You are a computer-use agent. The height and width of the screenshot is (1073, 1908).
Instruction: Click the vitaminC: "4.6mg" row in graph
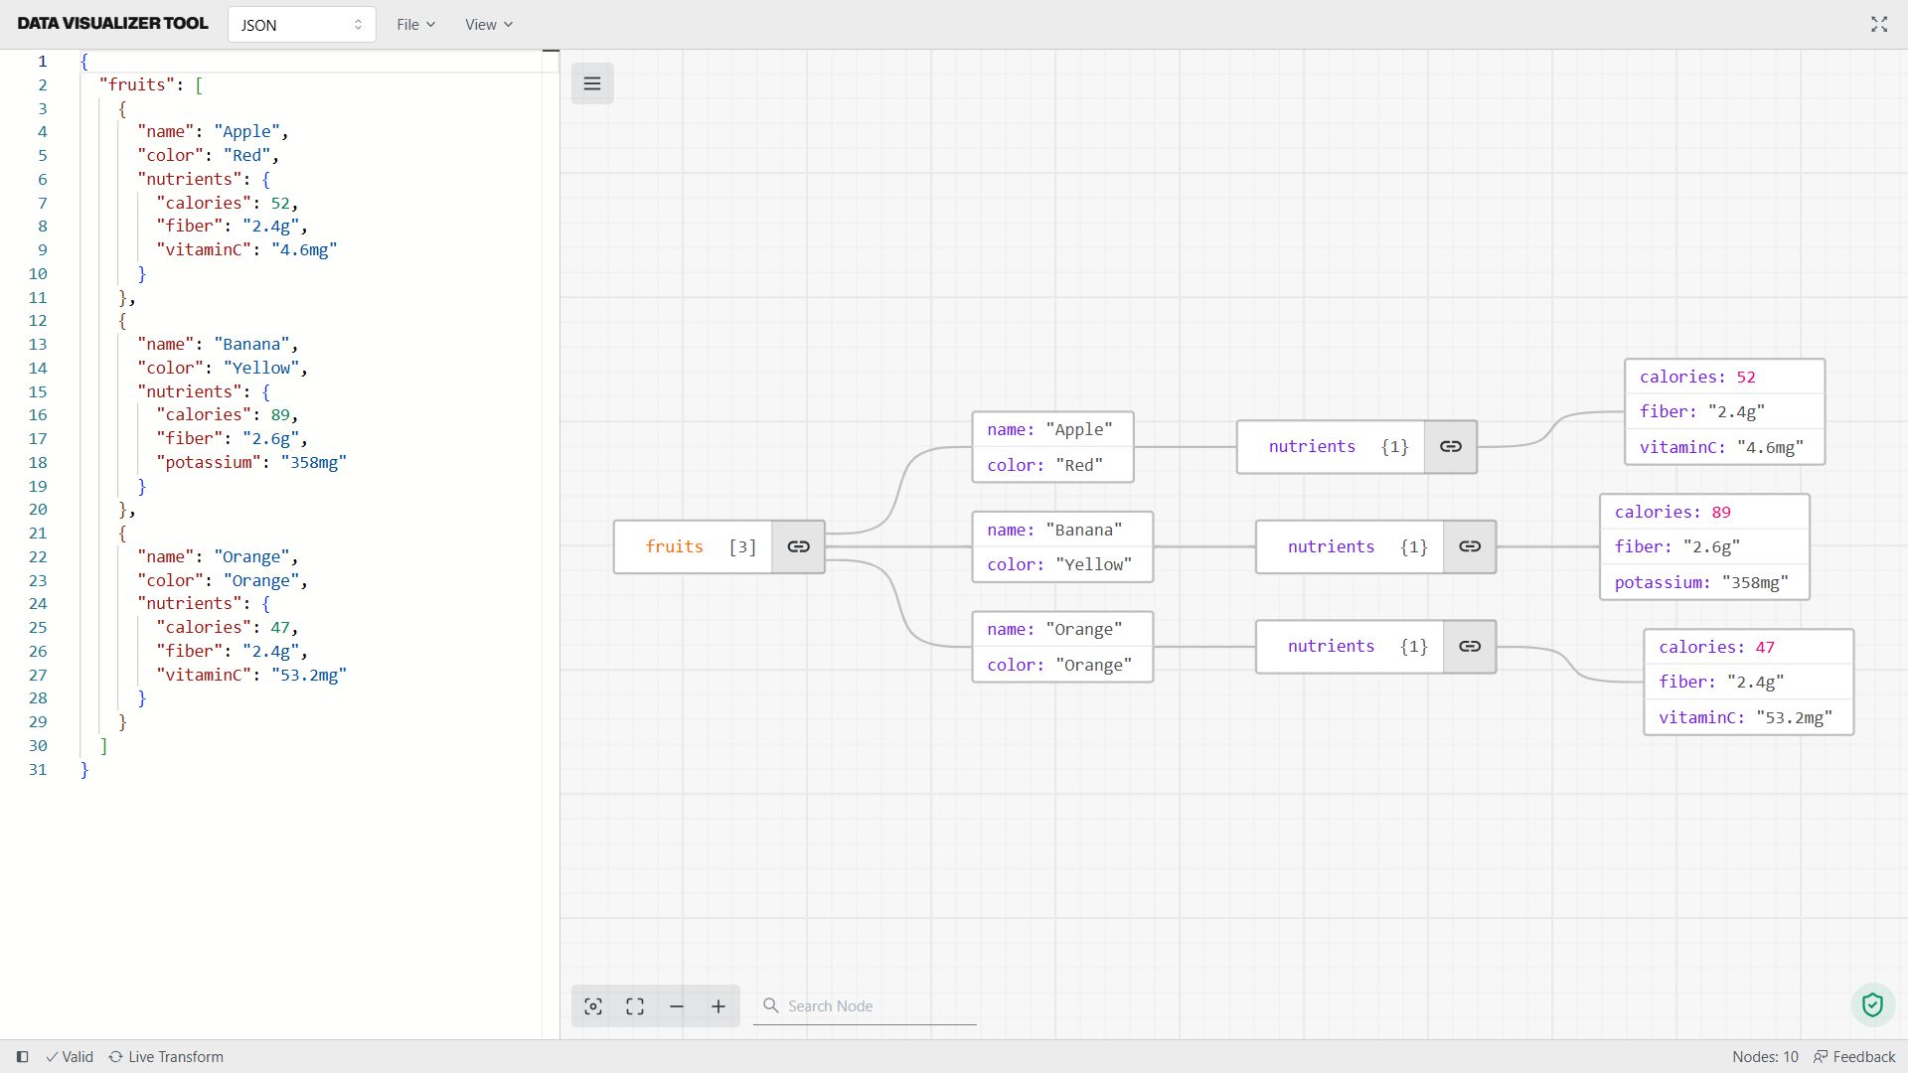coord(1724,447)
